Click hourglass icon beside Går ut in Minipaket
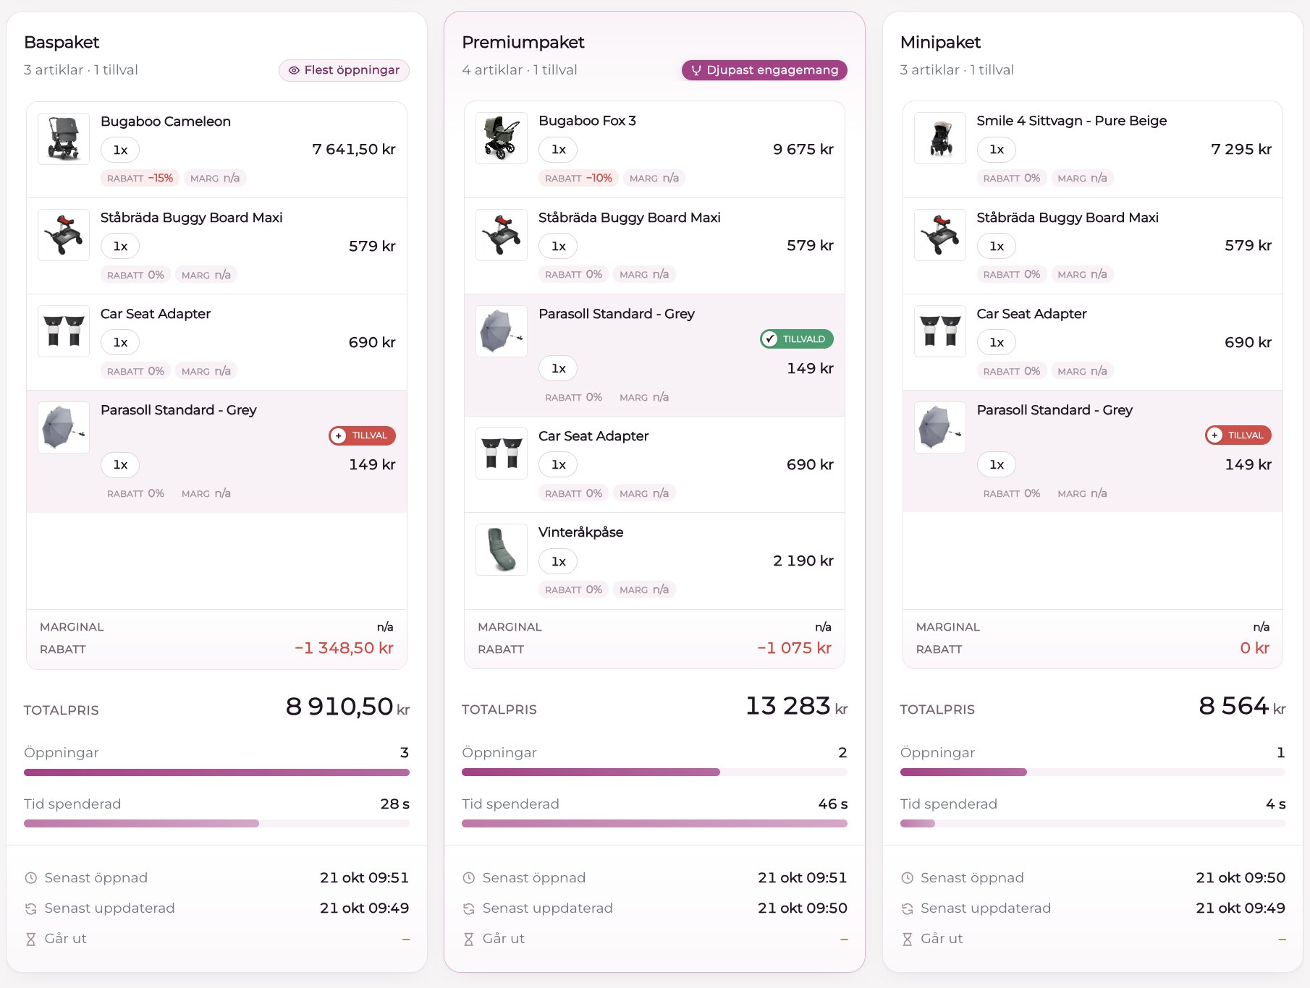This screenshot has width=1310, height=988. [907, 939]
